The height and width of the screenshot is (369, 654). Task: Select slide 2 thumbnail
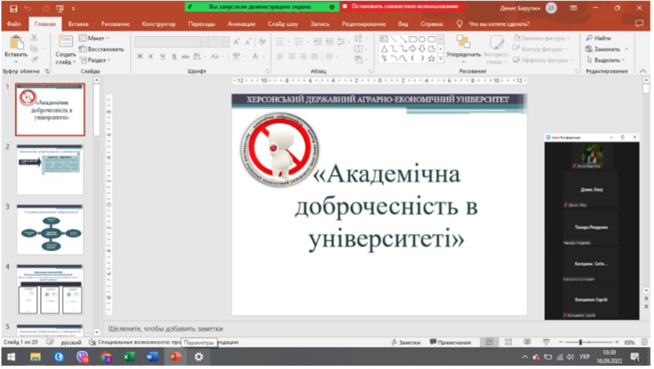coord(50,170)
